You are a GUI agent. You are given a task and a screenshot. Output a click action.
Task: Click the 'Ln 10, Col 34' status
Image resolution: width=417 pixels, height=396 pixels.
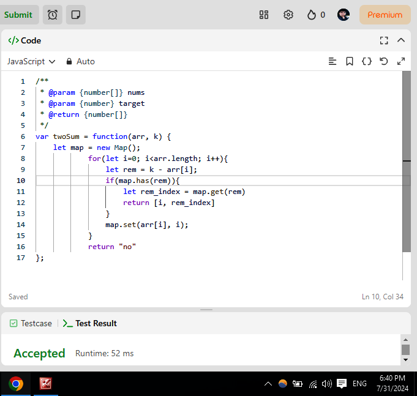383,297
